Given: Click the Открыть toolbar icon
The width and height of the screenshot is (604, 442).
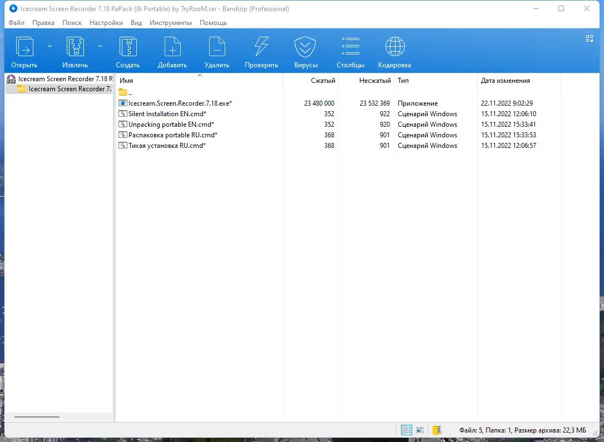Looking at the screenshot, I should click(24, 47).
